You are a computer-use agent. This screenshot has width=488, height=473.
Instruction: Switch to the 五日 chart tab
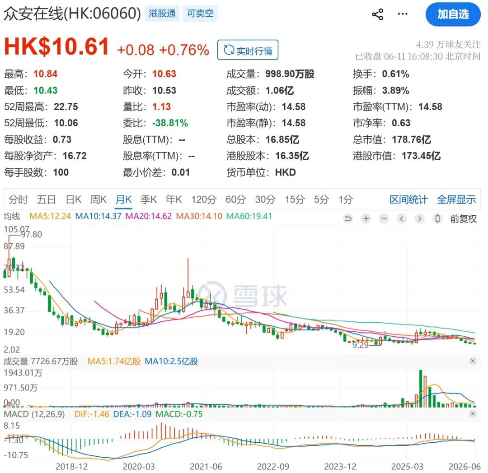[46, 199]
